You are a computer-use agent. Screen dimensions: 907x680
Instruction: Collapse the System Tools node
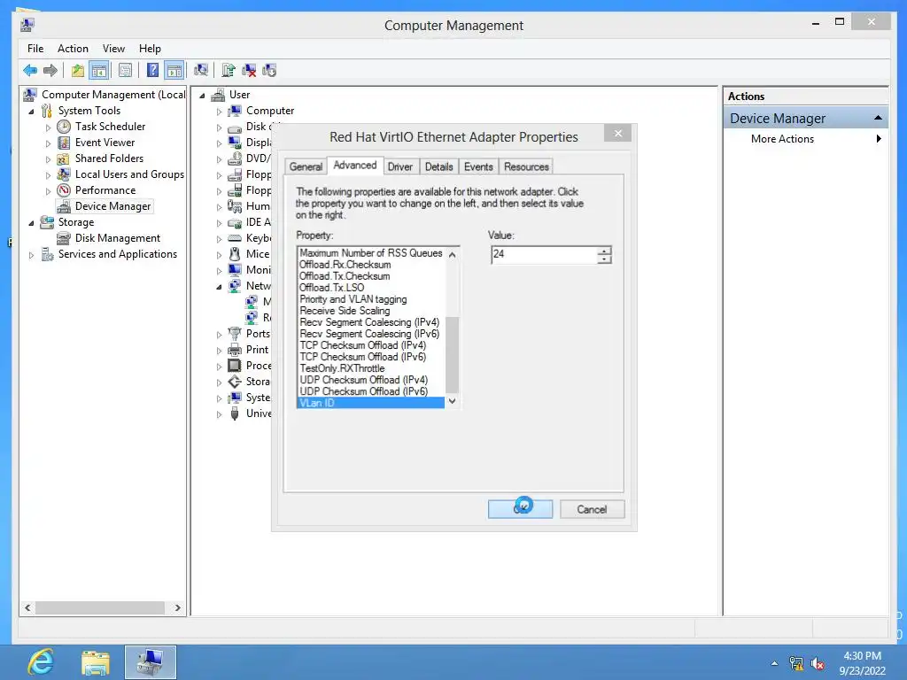(x=31, y=111)
